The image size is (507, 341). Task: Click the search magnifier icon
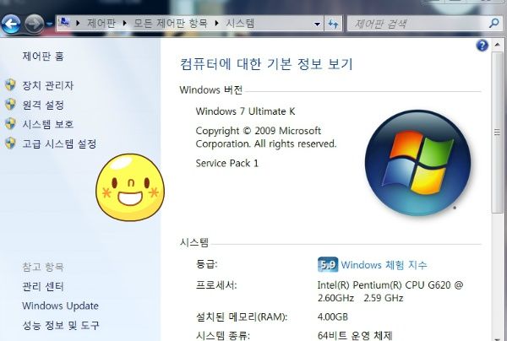click(x=493, y=24)
